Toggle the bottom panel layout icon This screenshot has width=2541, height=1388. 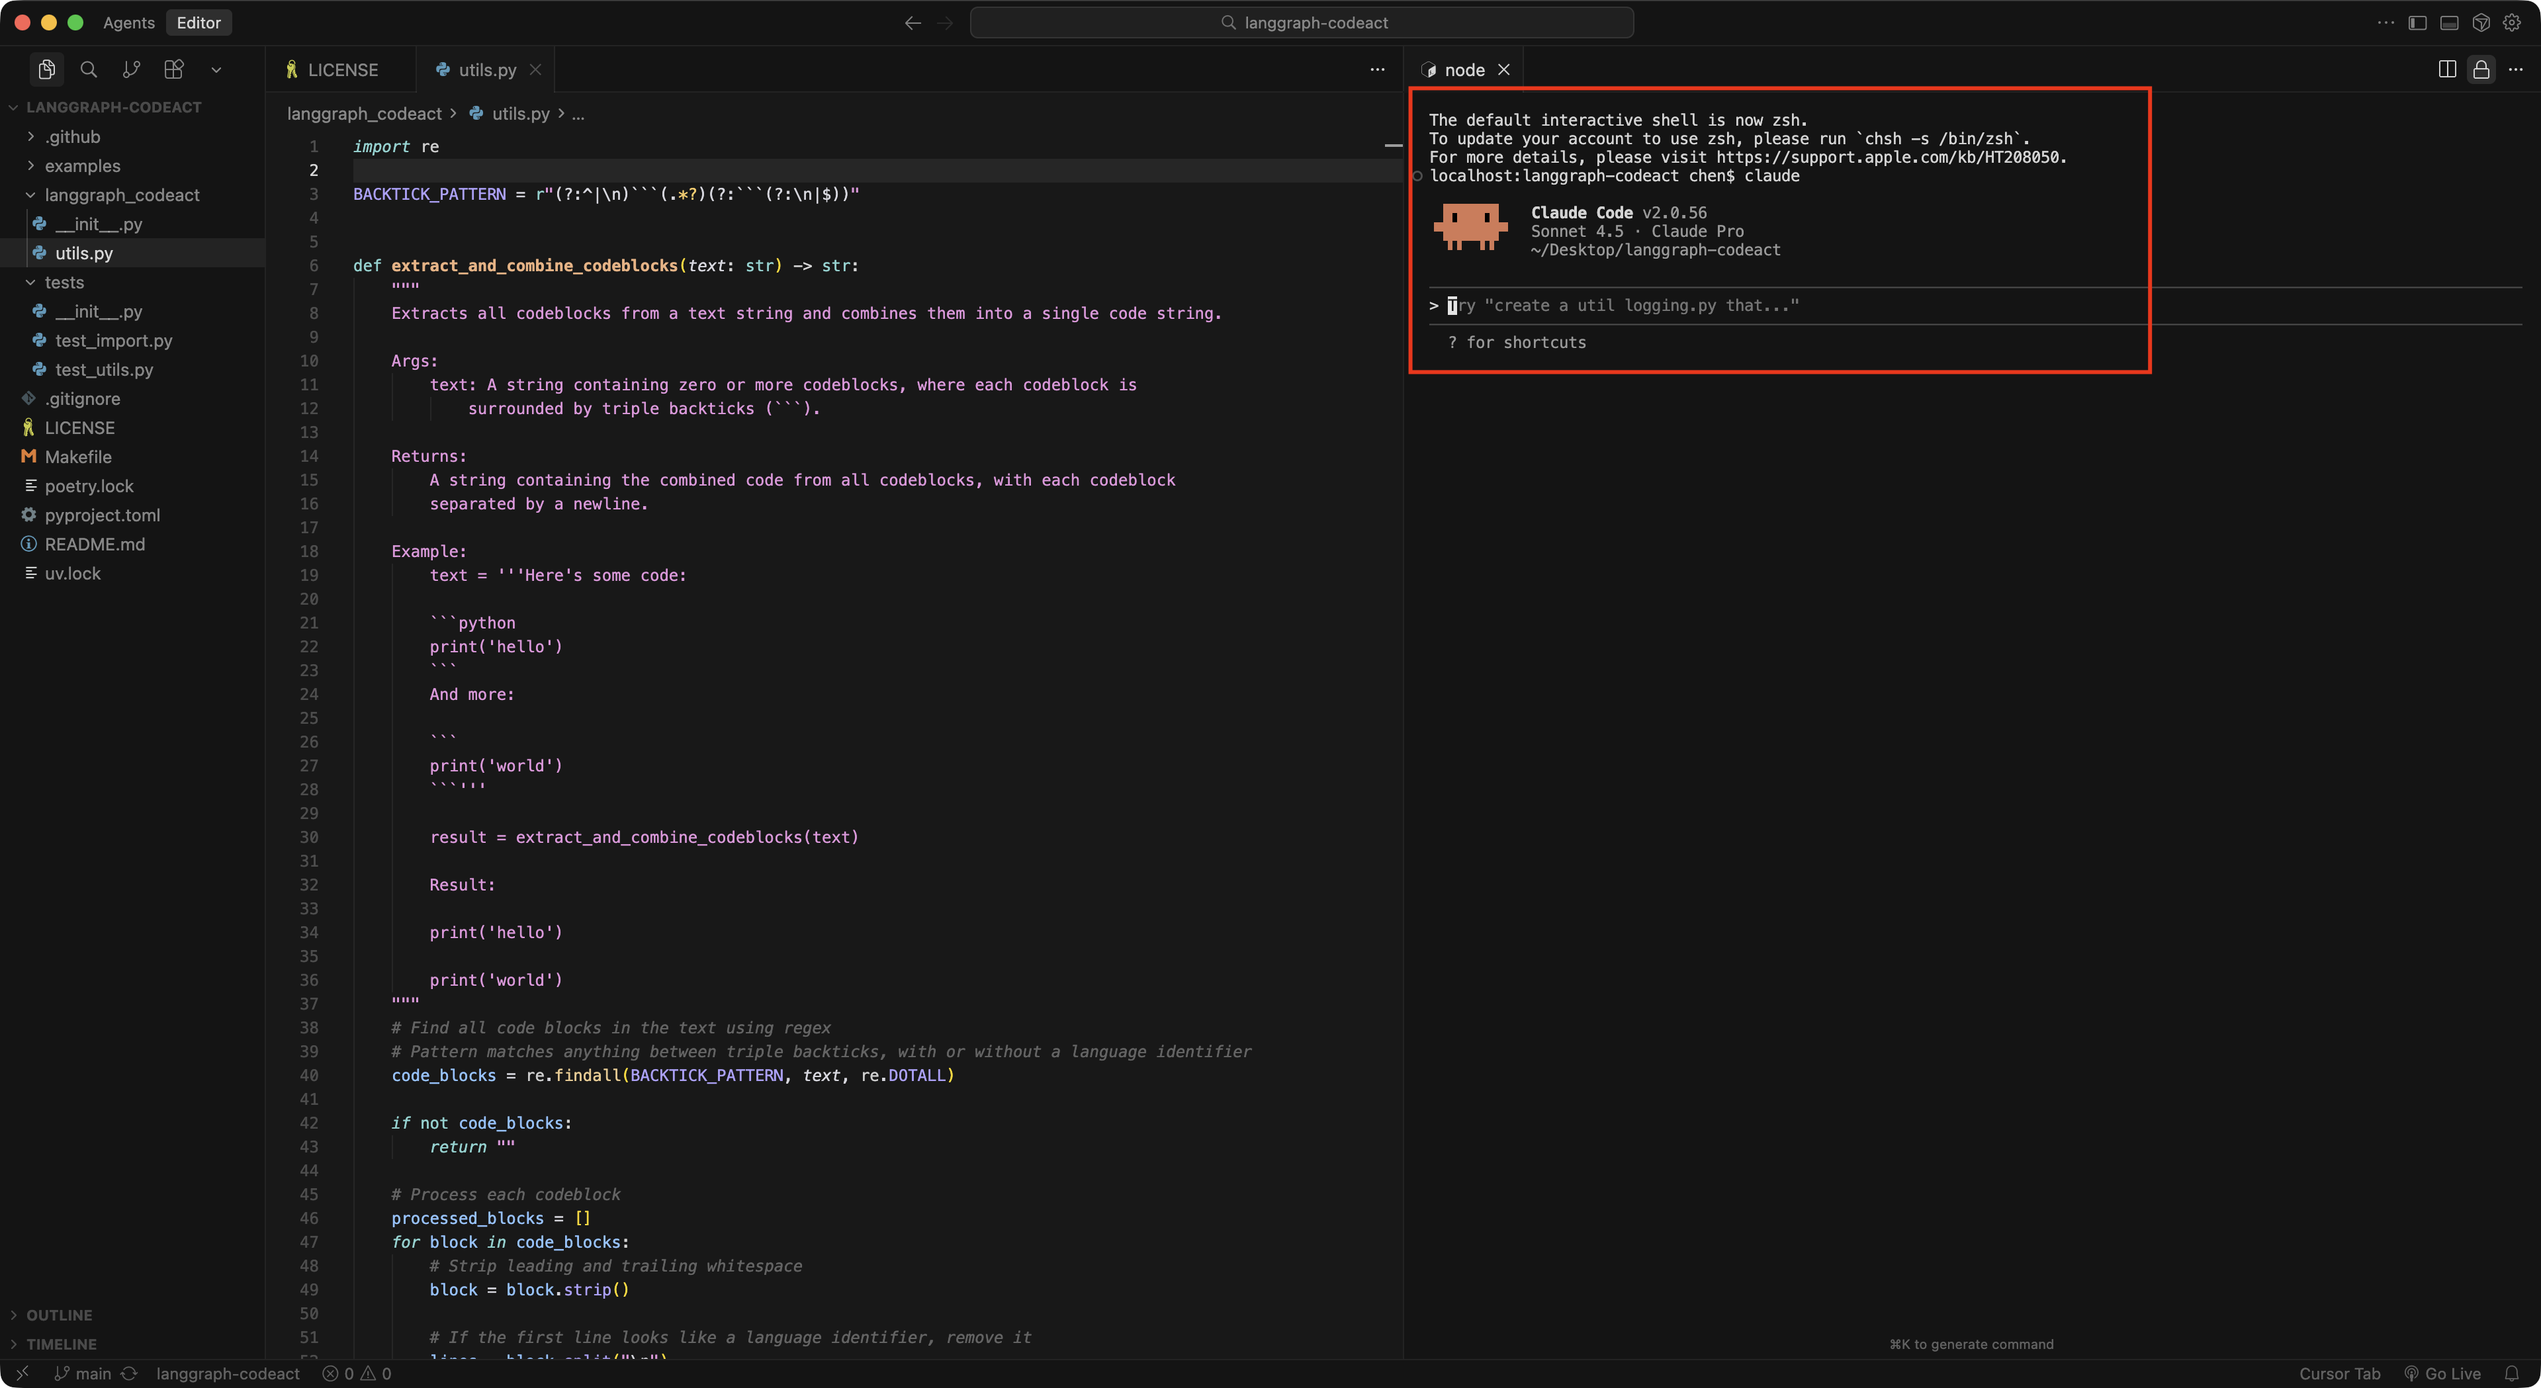(x=2449, y=22)
